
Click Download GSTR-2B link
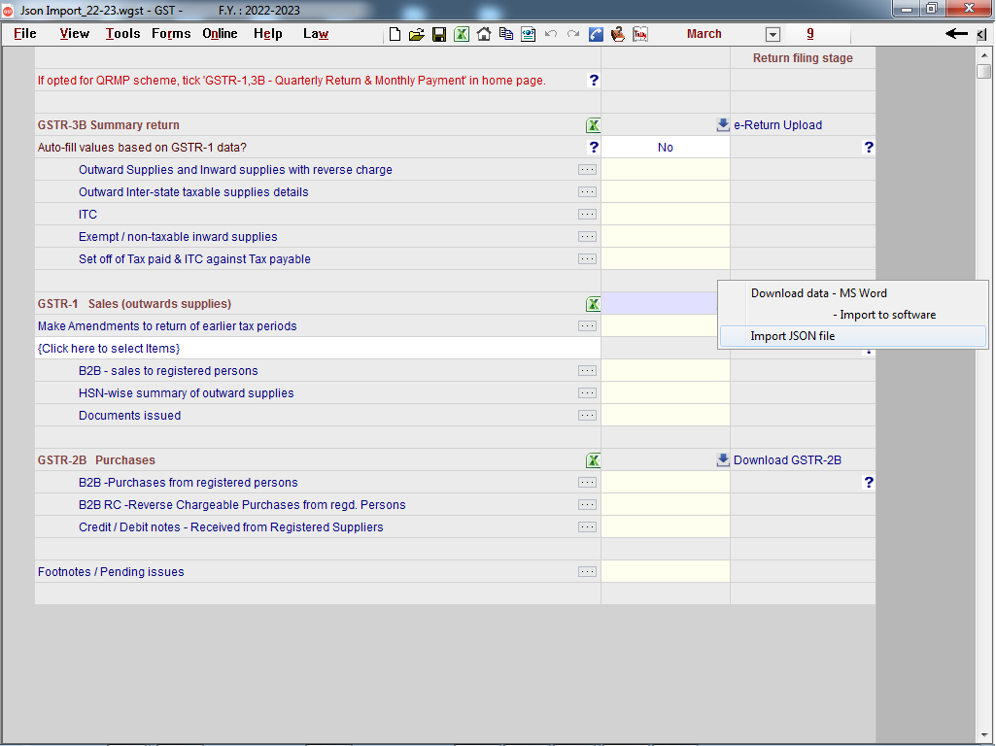(787, 460)
